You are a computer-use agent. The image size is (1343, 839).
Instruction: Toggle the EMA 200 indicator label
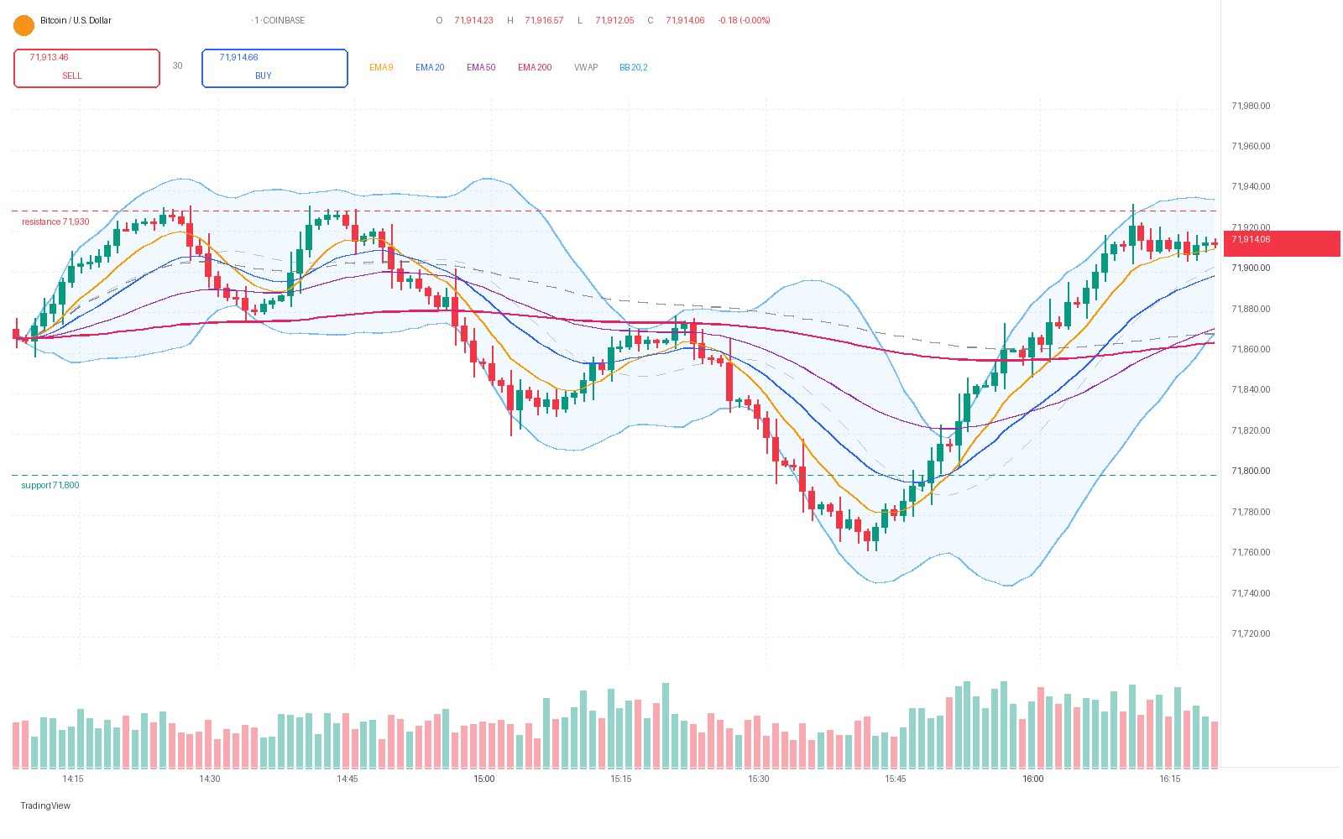[x=535, y=67]
